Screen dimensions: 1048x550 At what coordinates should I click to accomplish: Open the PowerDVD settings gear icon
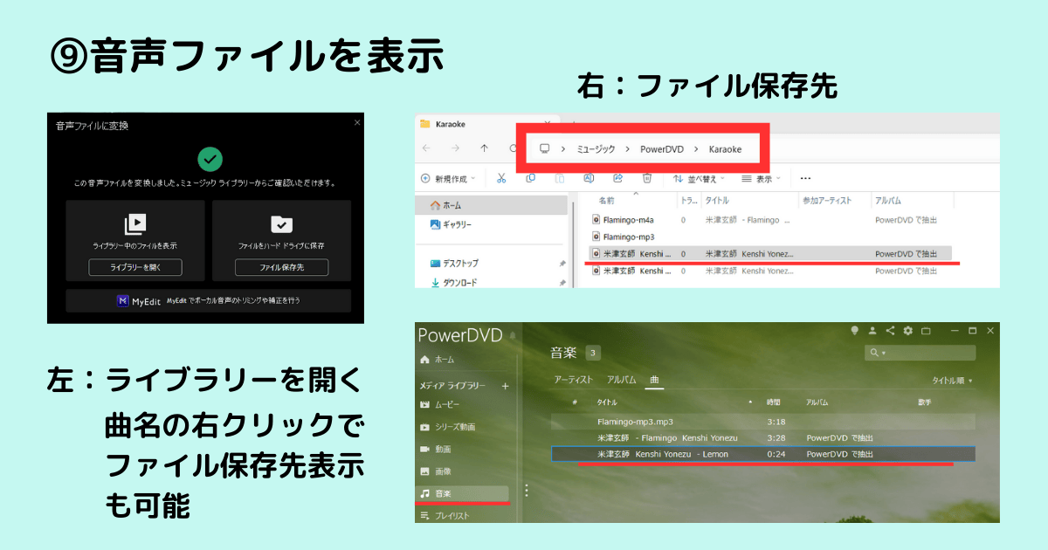click(908, 331)
